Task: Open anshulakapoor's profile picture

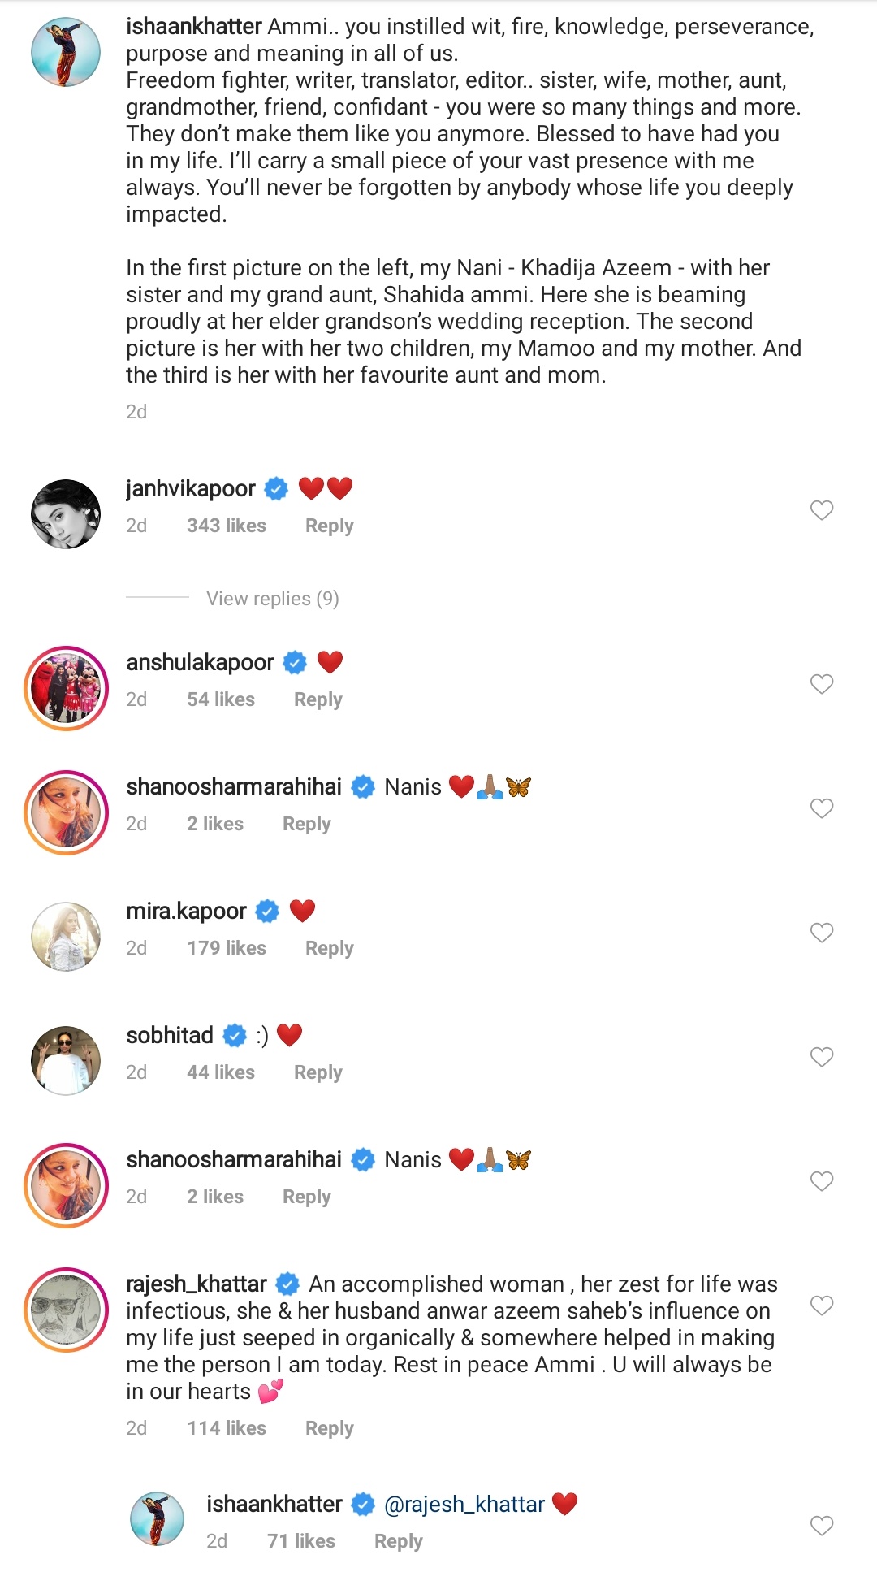Action: [x=65, y=688]
